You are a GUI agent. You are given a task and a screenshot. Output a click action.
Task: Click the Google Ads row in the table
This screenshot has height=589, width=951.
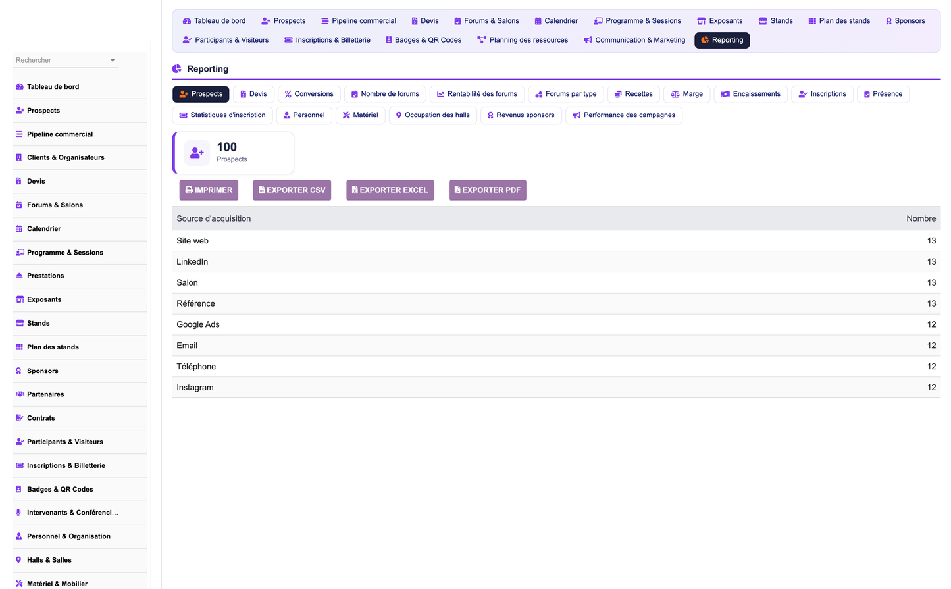click(x=556, y=325)
